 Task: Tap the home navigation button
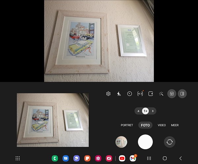(165, 158)
